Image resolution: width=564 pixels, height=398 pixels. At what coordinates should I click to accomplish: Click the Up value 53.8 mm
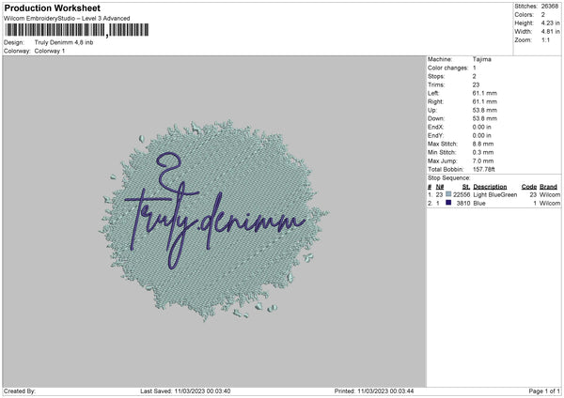(484, 110)
